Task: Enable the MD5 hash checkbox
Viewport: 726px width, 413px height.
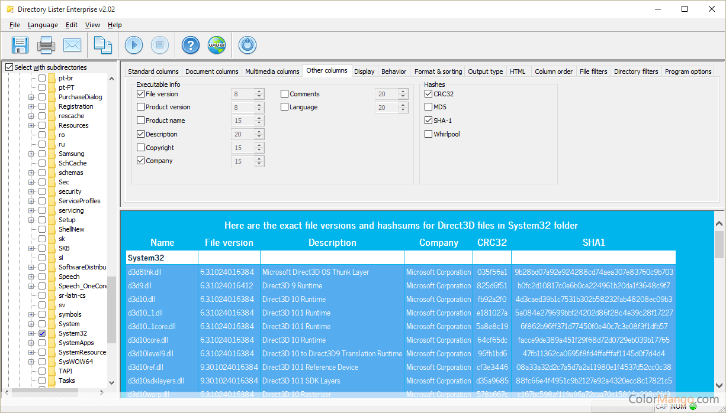Action: (429, 107)
